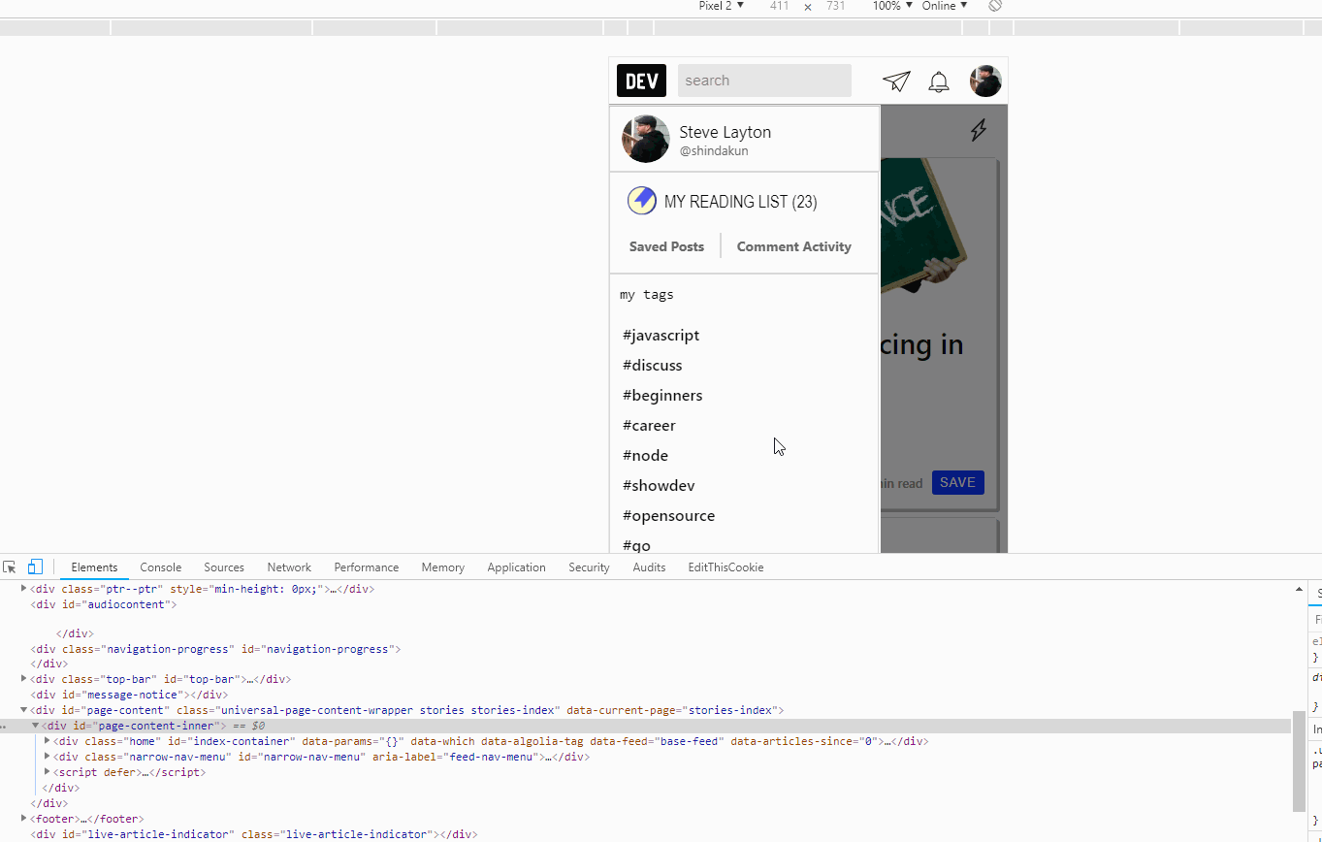Click the lightning quick-action icon
The height and width of the screenshot is (842, 1322).
pos(979,129)
